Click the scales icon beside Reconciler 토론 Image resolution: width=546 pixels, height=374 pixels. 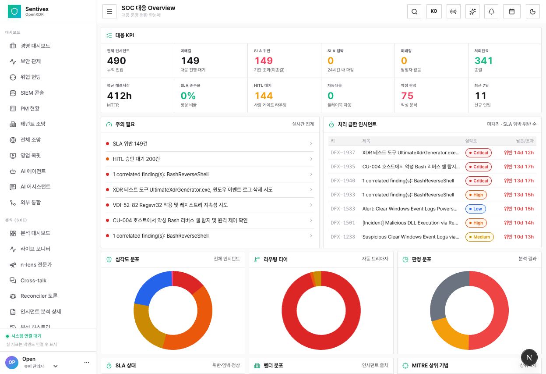tap(13, 296)
